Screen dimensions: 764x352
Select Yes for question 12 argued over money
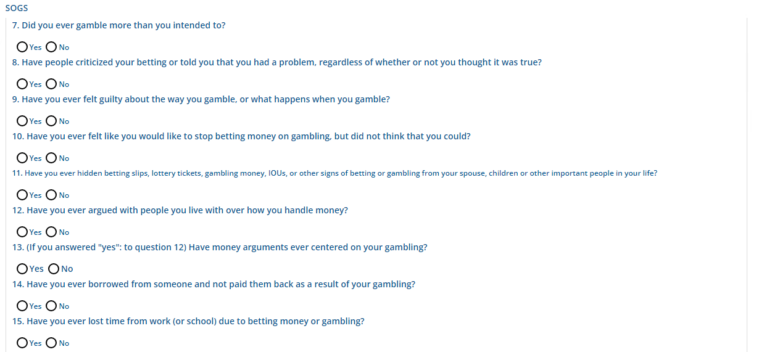22,232
